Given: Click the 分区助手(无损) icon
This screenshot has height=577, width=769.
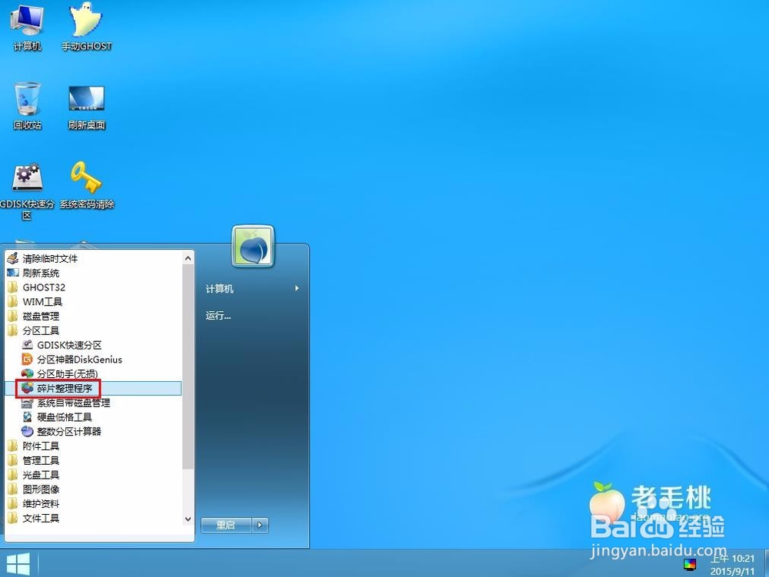Looking at the screenshot, I should [x=28, y=373].
